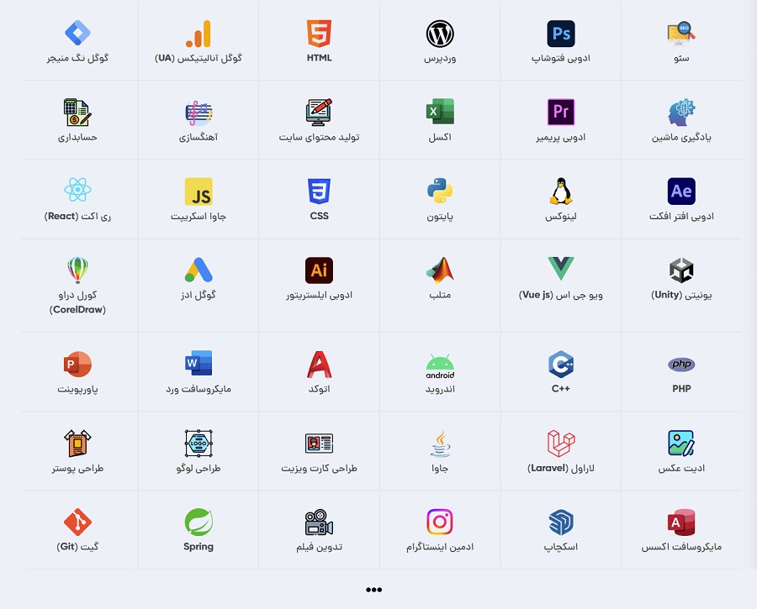Screen dimensions: 757x609
Task: Click the poster design icon
Action: pos(77,443)
